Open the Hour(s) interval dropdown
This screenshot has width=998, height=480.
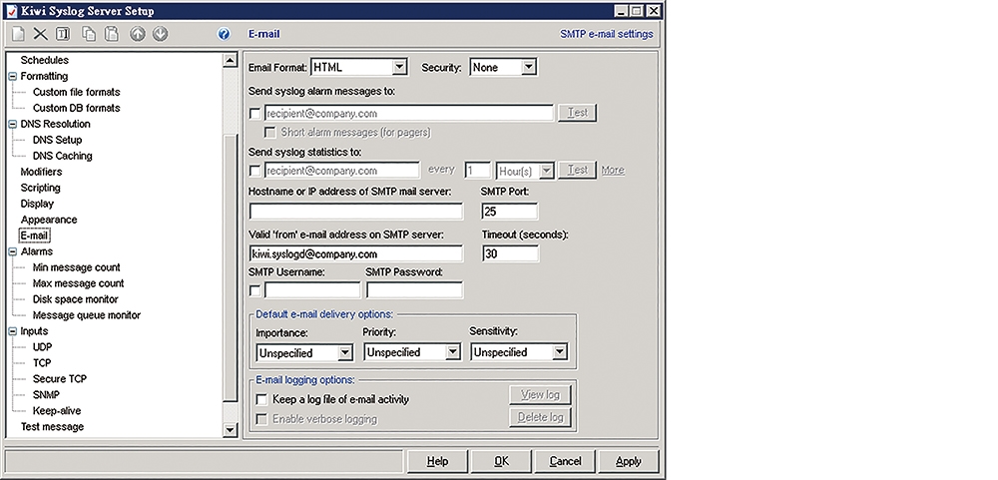point(546,171)
